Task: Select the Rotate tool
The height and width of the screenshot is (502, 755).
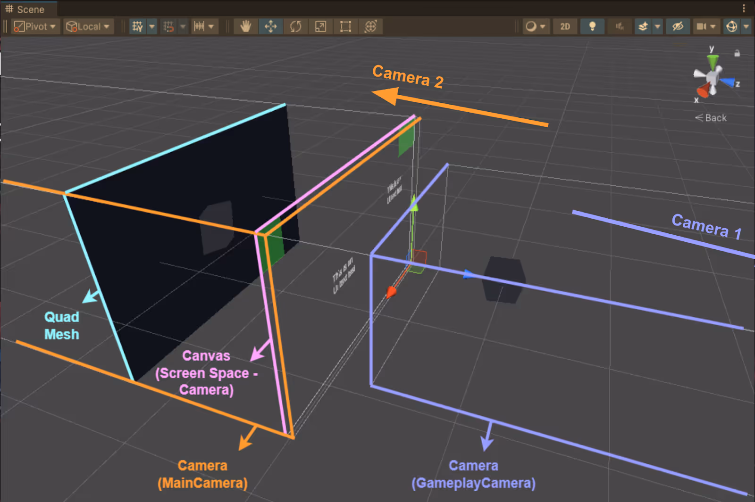Action: (295, 26)
